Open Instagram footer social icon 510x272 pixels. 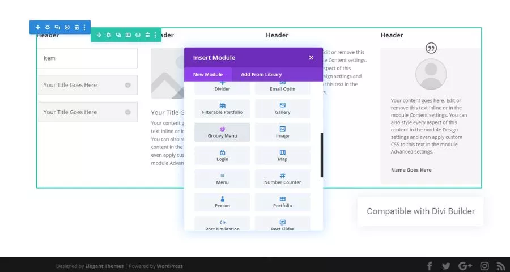[x=484, y=266]
